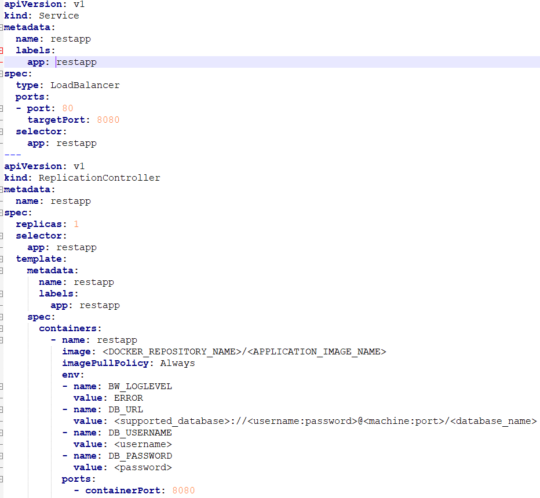Click the 'DB_PASSWORD' variable name
Image resolution: width=540 pixels, height=498 pixels.
pyautogui.click(x=140, y=456)
